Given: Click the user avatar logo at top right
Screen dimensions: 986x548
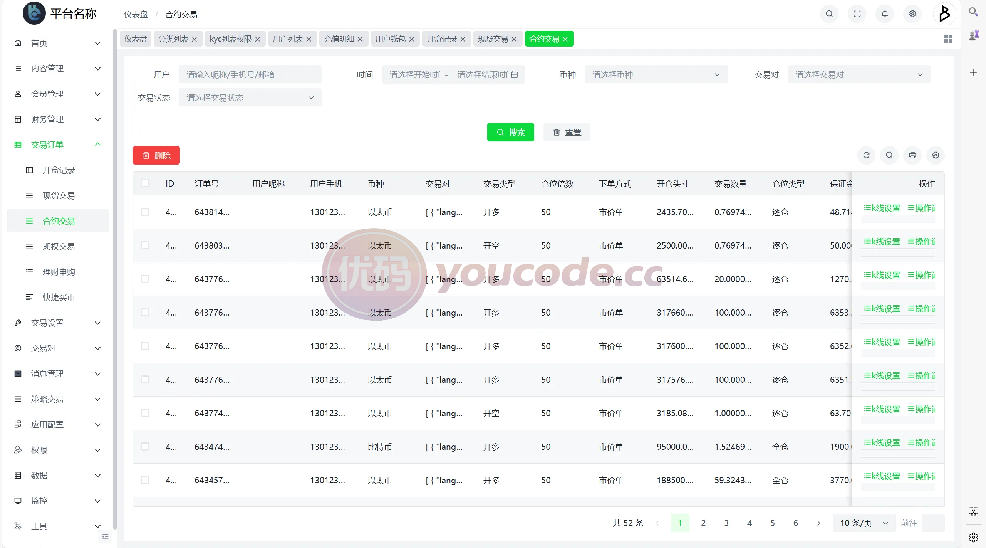Looking at the screenshot, I should pos(944,14).
